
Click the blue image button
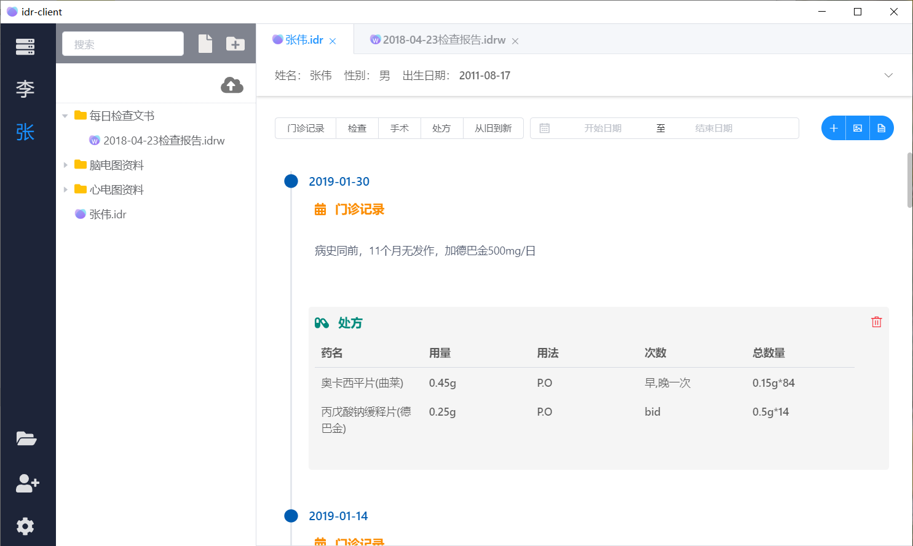[858, 128]
